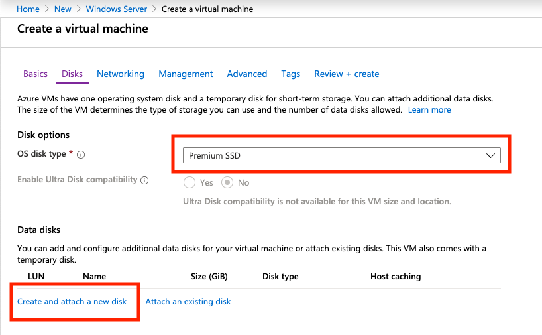
Task: Follow the Learn more link
Action: click(429, 109)
